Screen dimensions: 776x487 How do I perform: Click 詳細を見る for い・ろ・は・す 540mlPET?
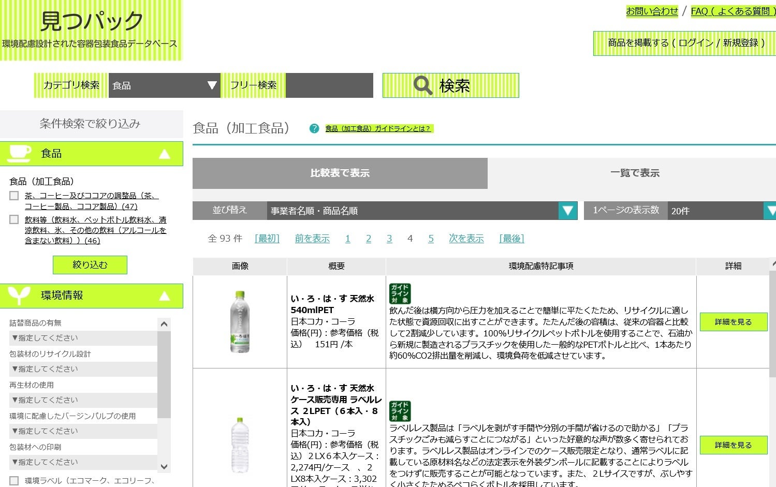coord(734,322)
